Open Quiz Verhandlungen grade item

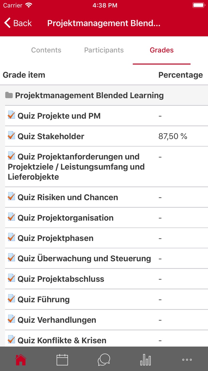point(106,320)
